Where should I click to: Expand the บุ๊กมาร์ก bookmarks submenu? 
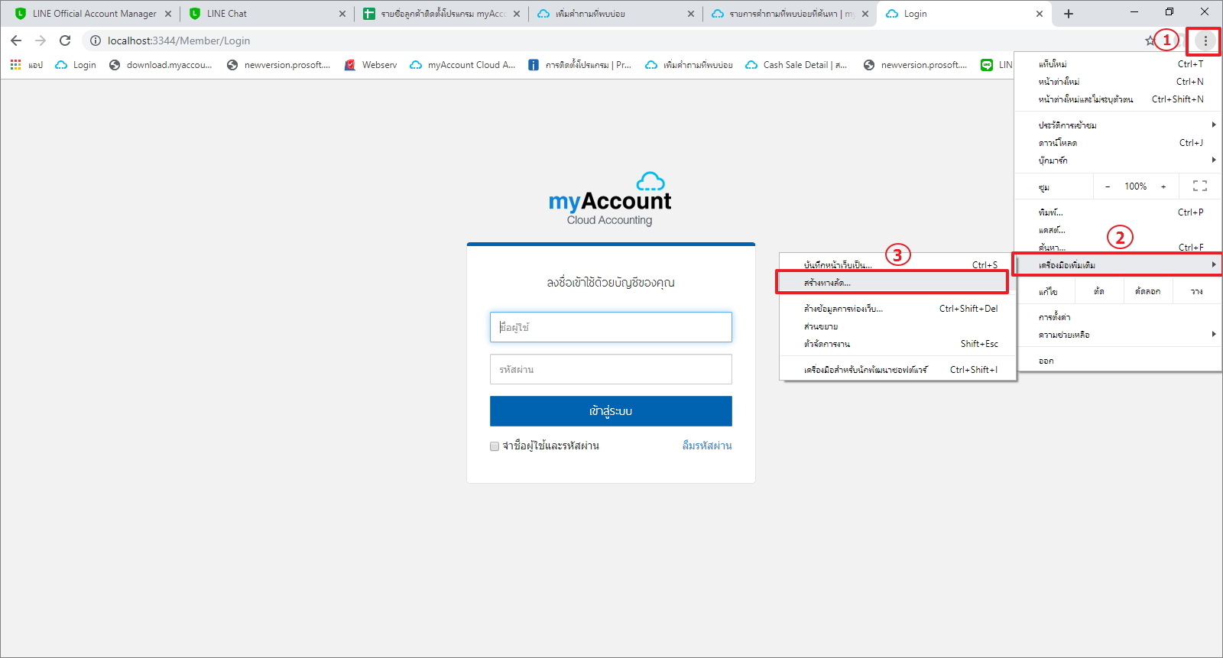point(1118,160)
